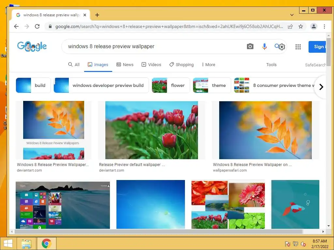Click the vertical scrollbar down arrow

coord(328,226)
